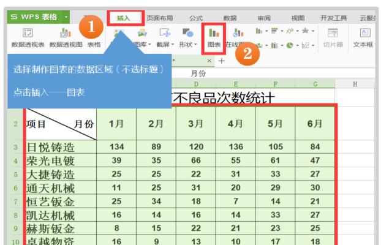Viewport: 381px width, 245px height.
Task: Select the 日悦铸造 row label cell
Action: pyautogui.click(x=61, y=147)
